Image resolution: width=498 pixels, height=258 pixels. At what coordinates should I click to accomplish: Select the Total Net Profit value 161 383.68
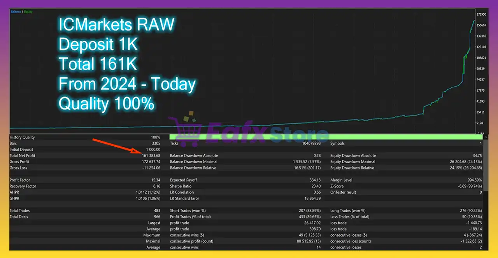151,155
